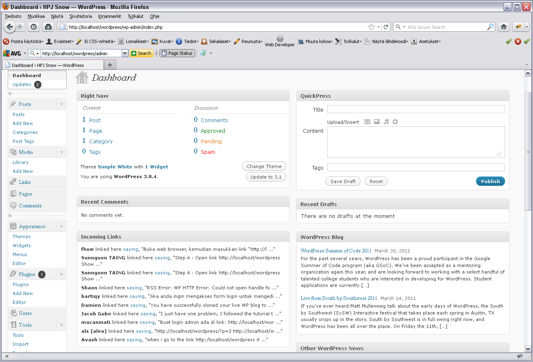Open Live from South by Southwest 2011
This screenshot has height=362, width=533.
pos(339,298)
